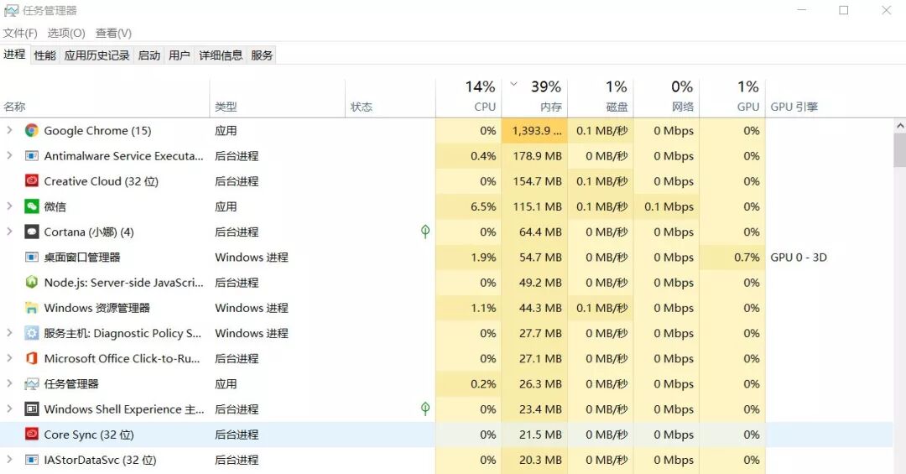
Task: Expand the Antimalware Service Executable group
Action: 9,155
